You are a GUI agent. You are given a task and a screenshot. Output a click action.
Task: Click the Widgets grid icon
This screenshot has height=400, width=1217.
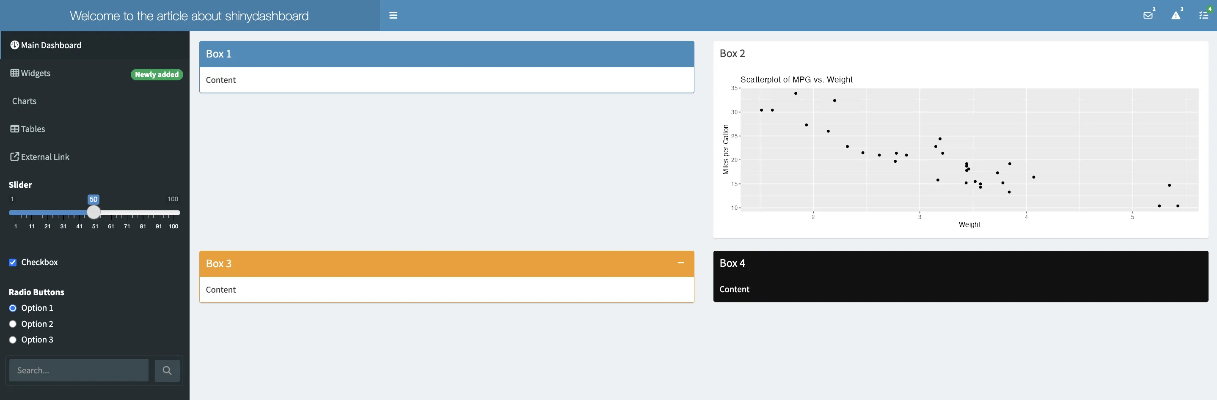coord(15,73)
